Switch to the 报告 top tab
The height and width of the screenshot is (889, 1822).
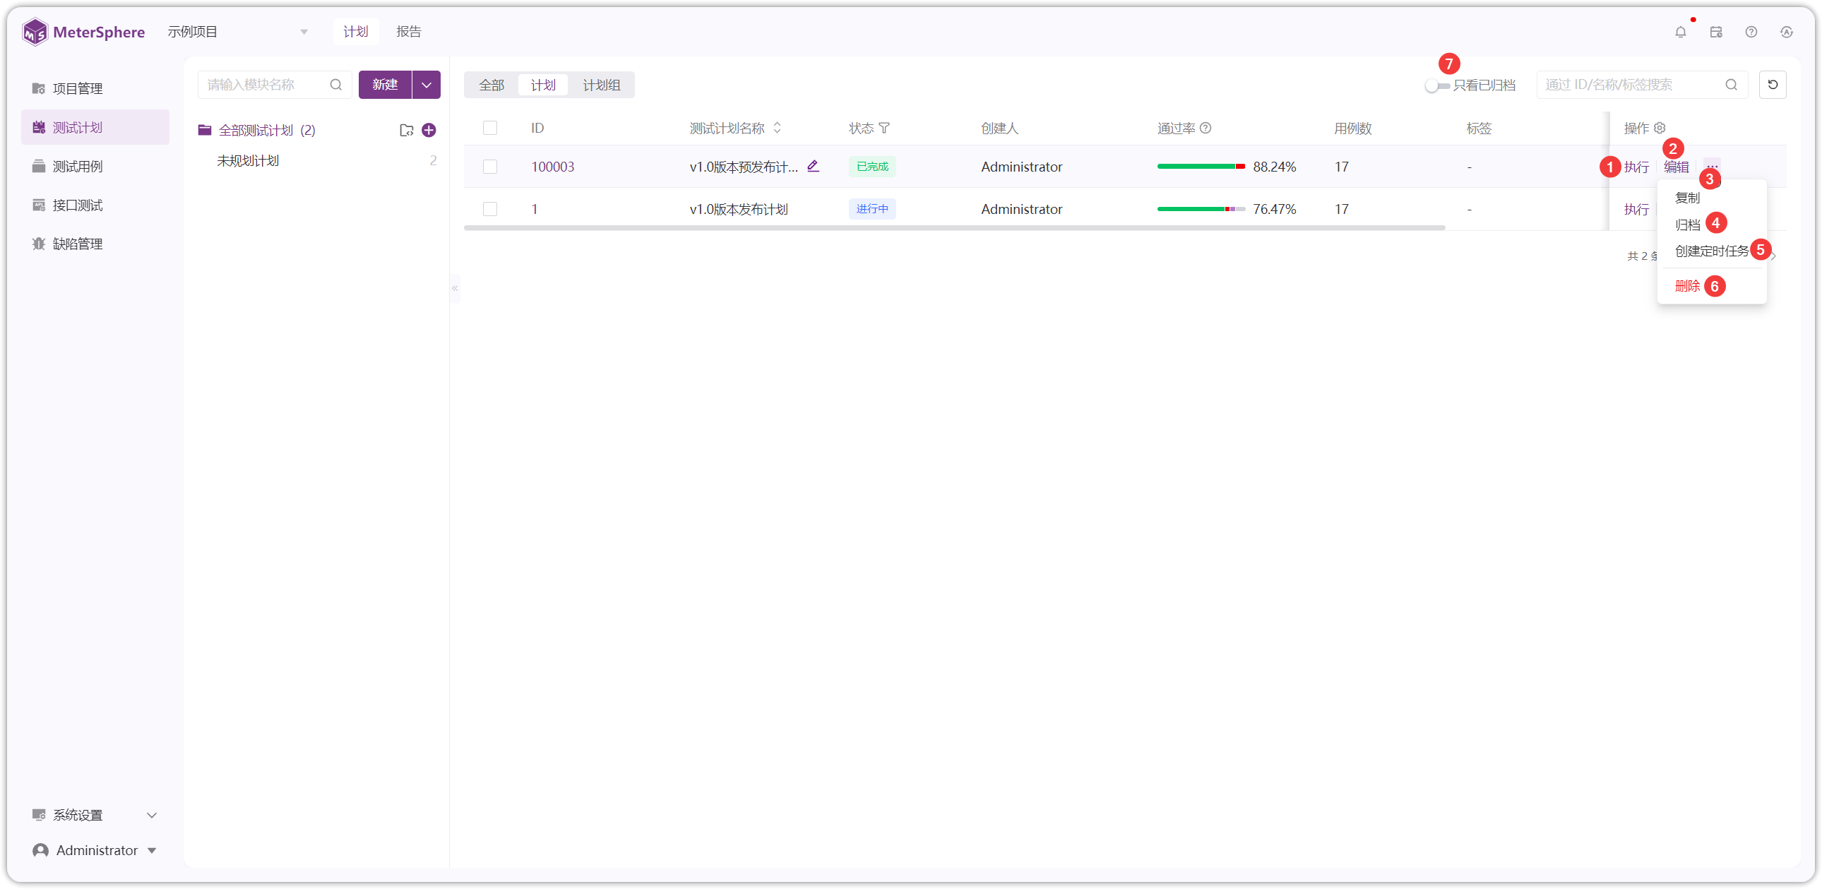(409, 32)
